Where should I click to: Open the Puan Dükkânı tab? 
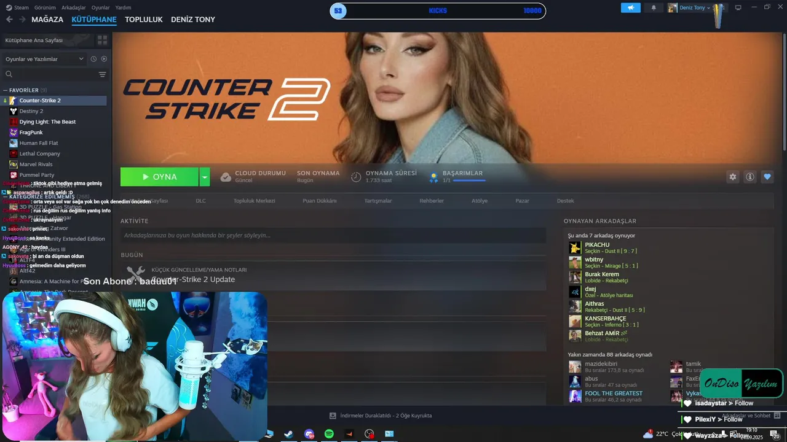point(320,201)
